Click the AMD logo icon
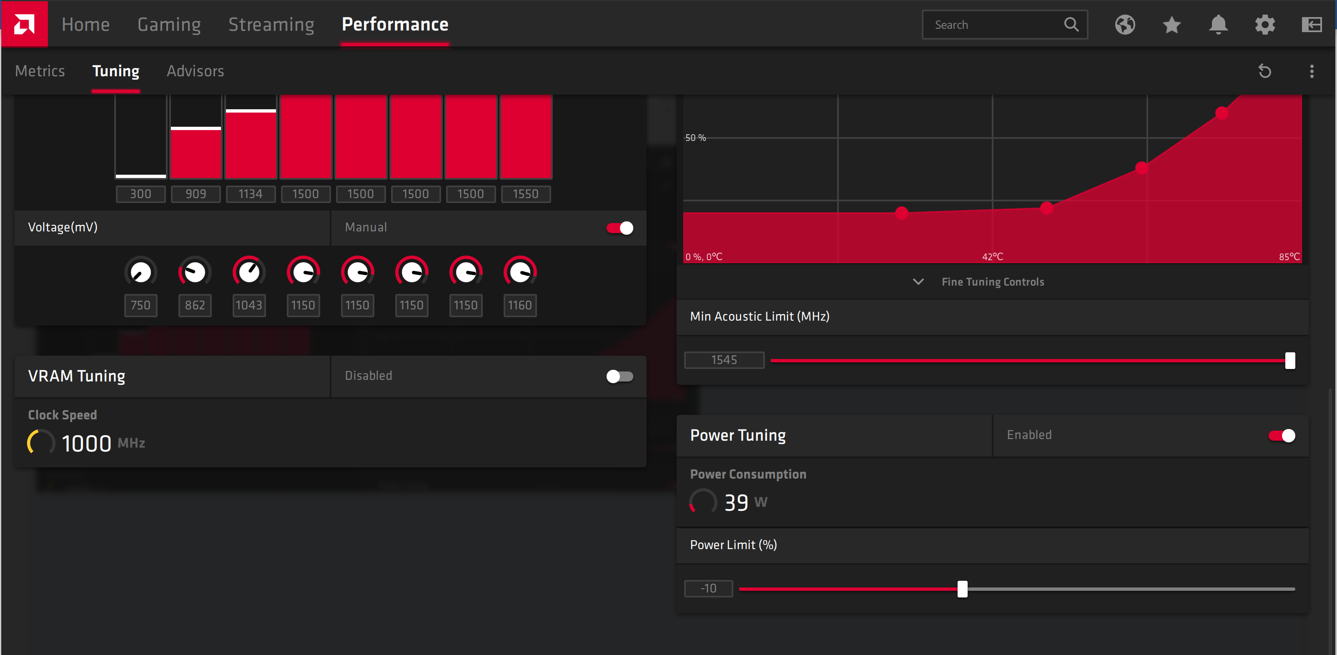This screenshot has height=655, width=1337. coord(24,24)
